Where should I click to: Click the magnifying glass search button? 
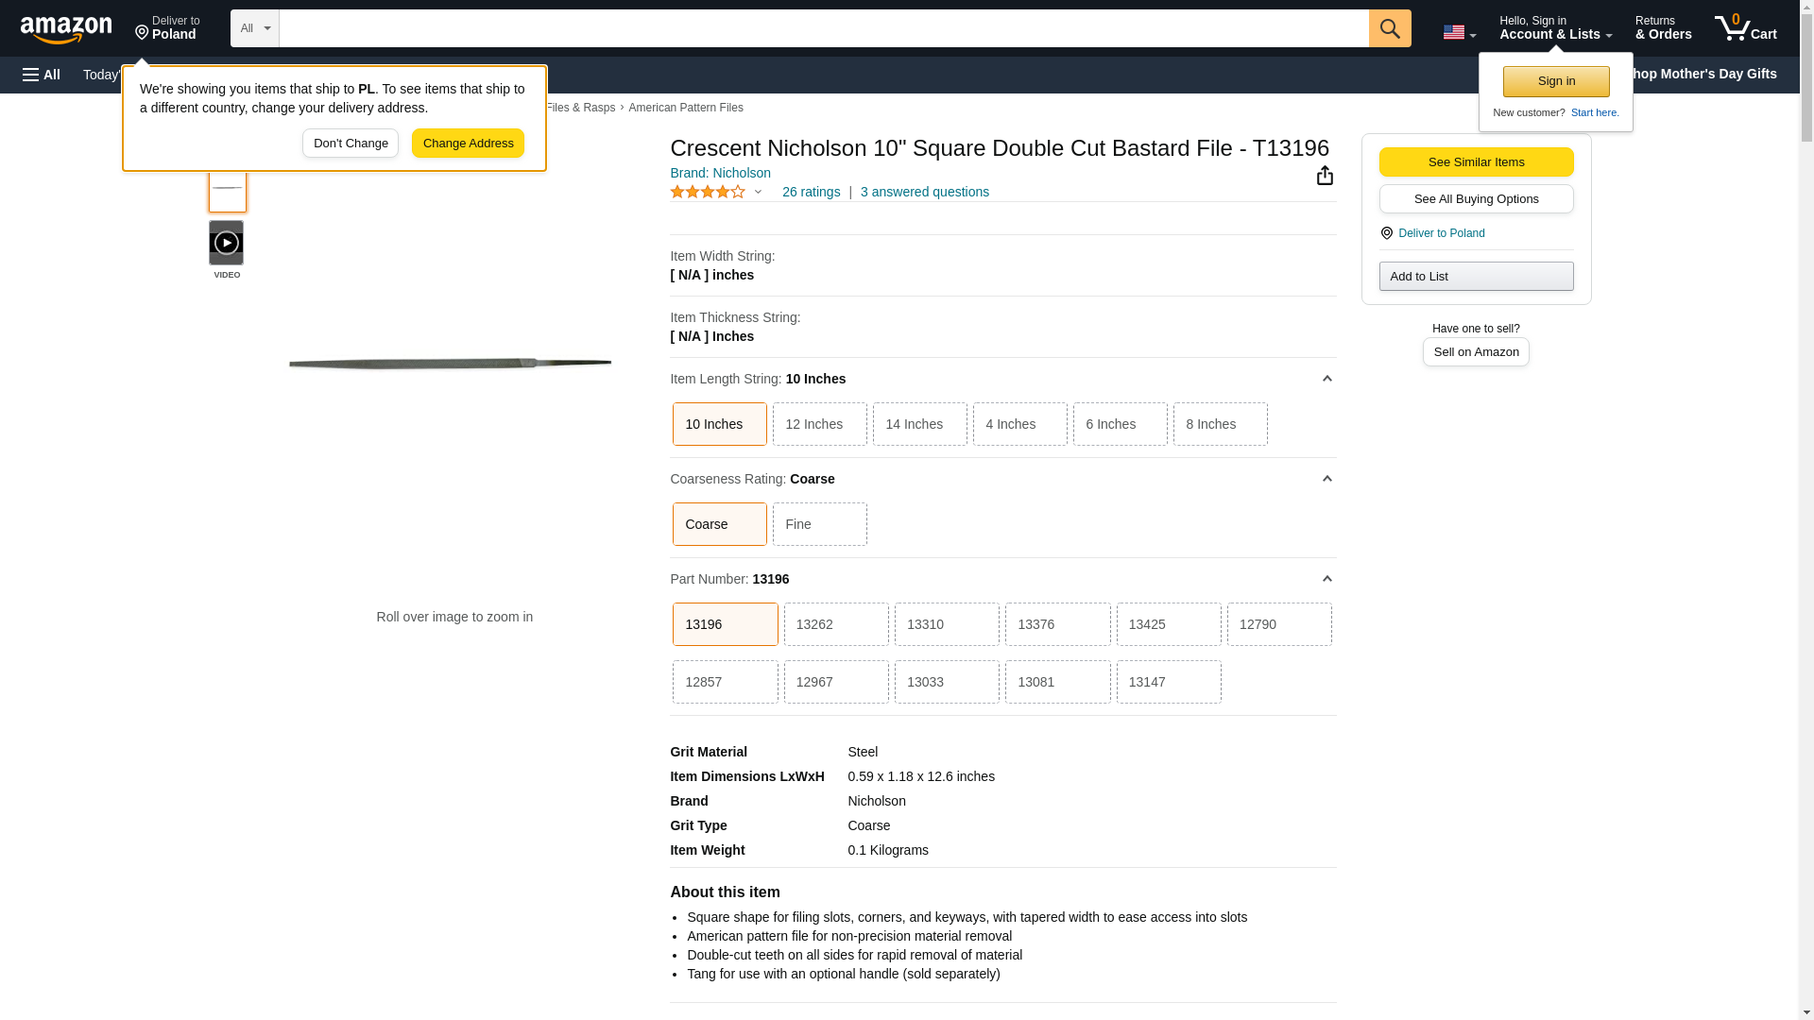[x=1389, y=28]
